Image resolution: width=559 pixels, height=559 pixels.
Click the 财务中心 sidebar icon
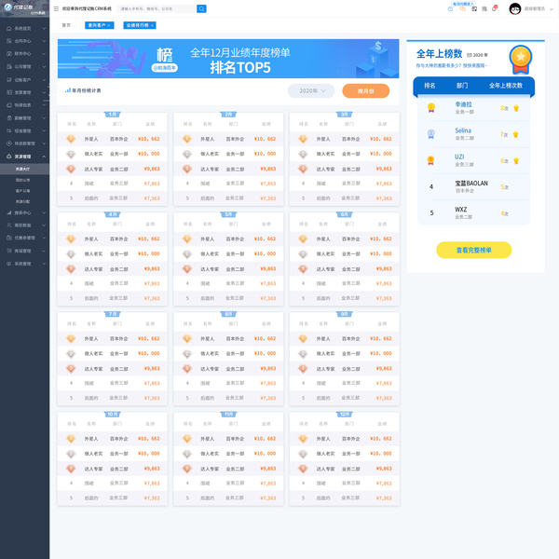[x=9, y=54]
